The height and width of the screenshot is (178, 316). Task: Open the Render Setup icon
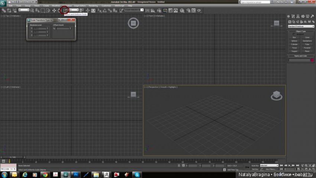[x=188, y=10]
